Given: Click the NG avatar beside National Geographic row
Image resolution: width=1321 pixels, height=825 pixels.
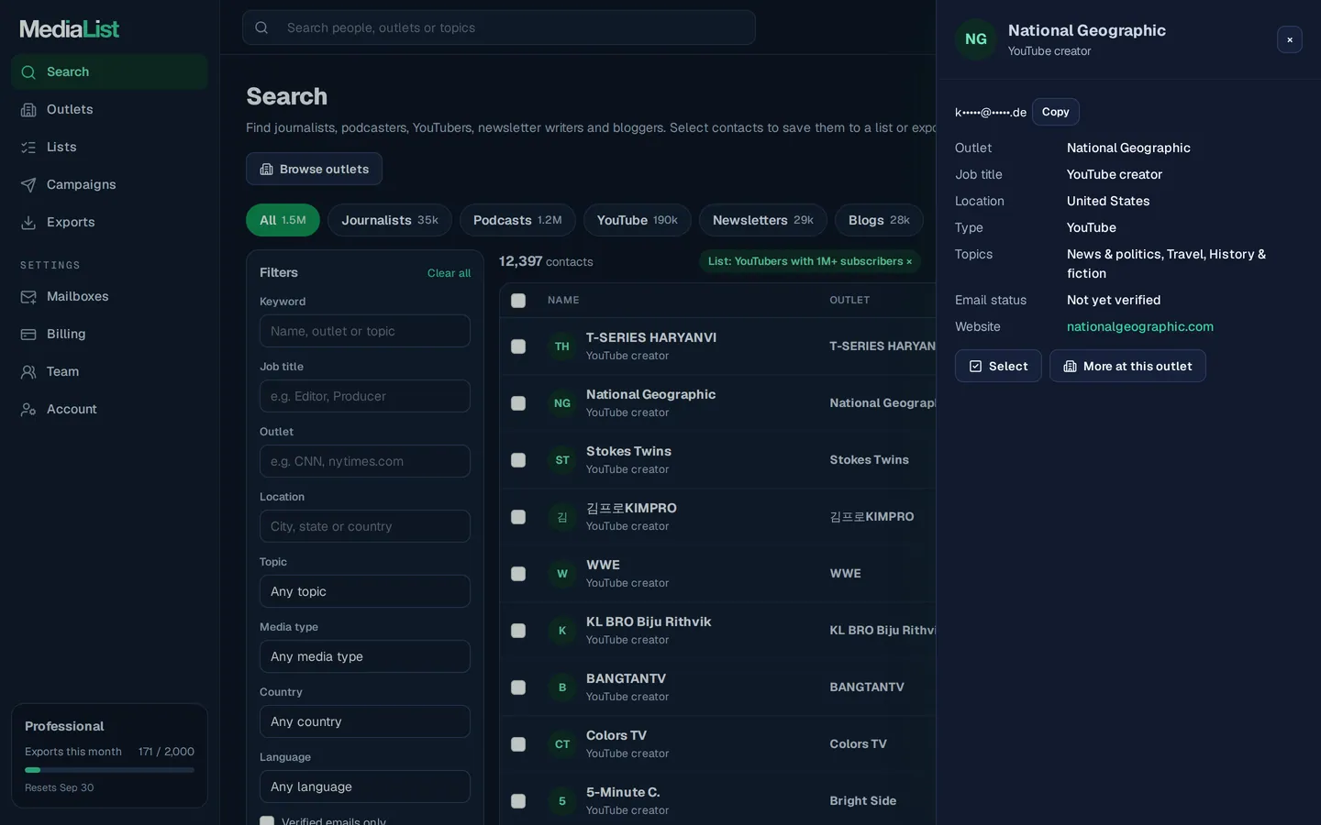Looking at the screenshot, I should pos(562,403).
